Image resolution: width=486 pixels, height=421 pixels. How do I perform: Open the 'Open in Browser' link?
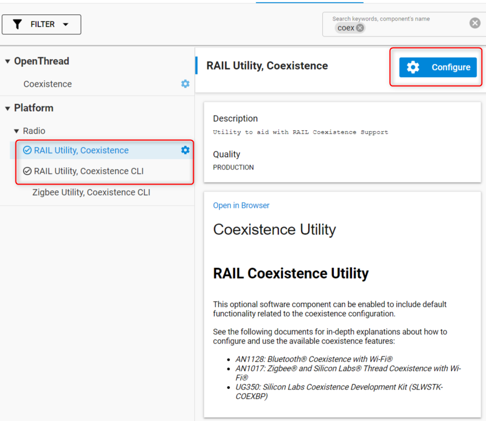(x=241, y=206)
